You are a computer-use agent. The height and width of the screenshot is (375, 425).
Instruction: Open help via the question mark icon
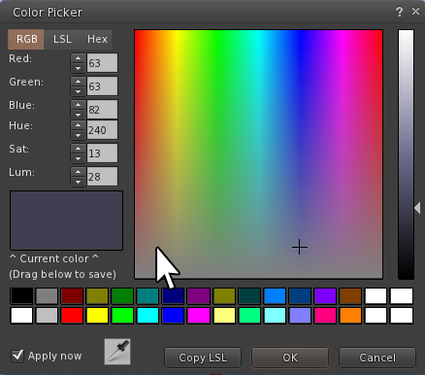(400, 12)
